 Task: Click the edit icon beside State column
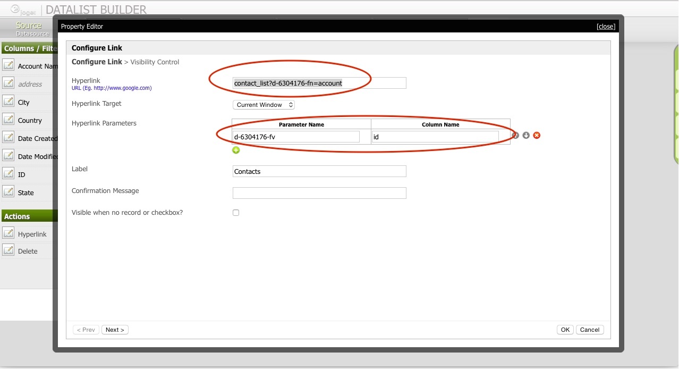tap(8, 192)
